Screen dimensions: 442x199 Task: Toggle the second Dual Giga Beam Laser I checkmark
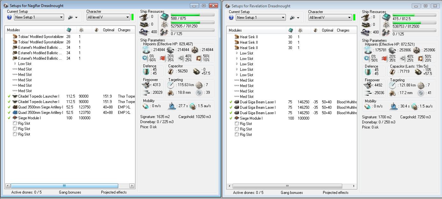click(x=231, y=107)
